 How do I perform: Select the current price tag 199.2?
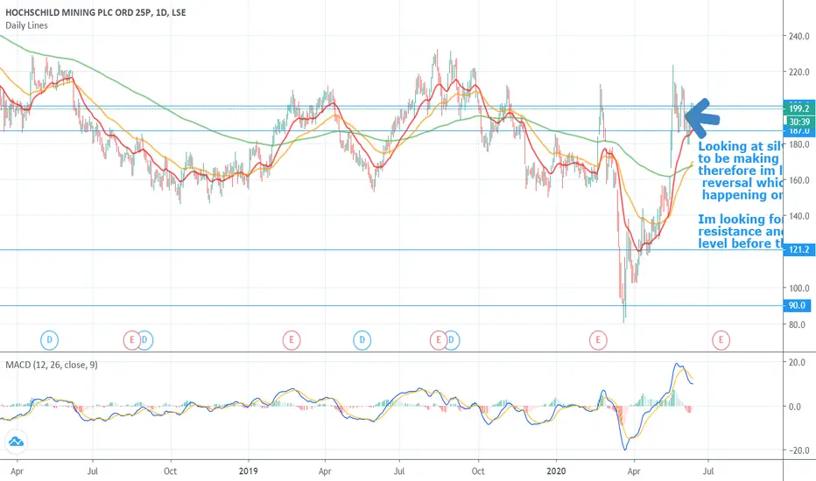tap(798, 108)
